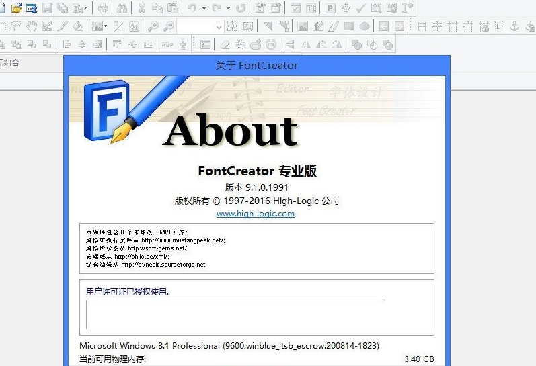Open the zoom level combo box
Image resolution: width=536 pixels, height=366 pixels.
(x=200, y=26)
